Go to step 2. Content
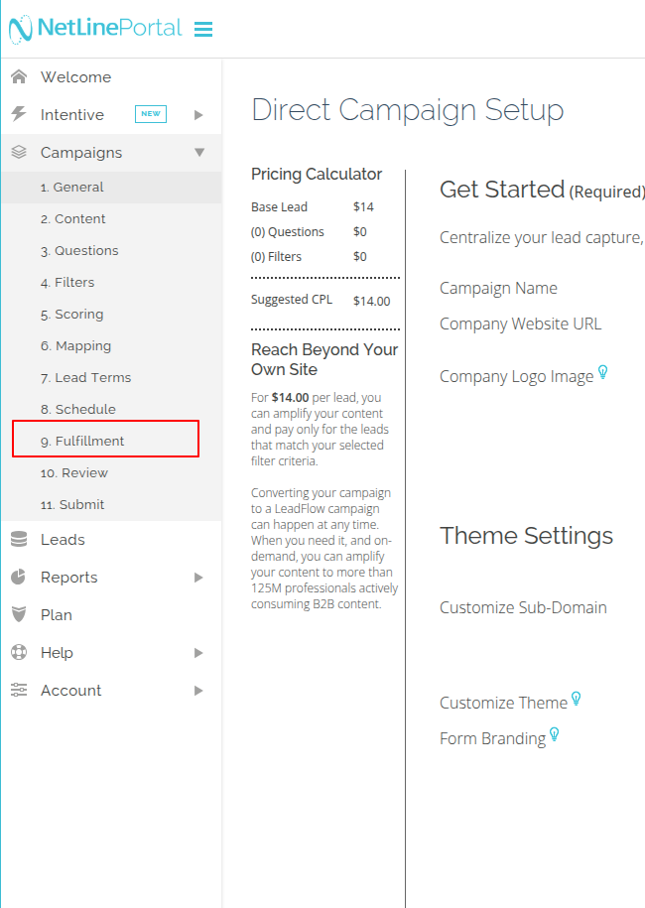The height and width of the screenshot is (908, 645). point(72,219)
